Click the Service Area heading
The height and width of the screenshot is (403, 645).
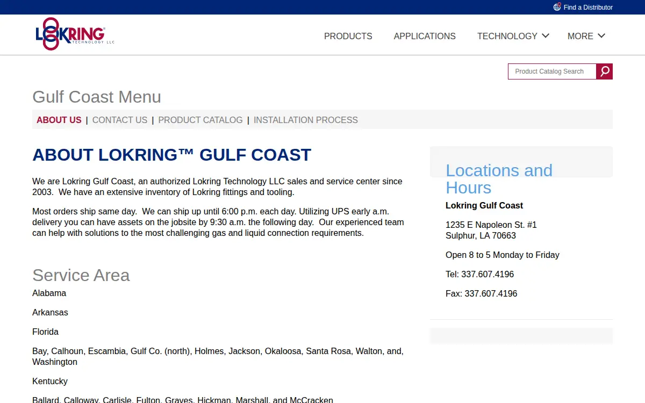pyautogui.click(x=81, y=275)
